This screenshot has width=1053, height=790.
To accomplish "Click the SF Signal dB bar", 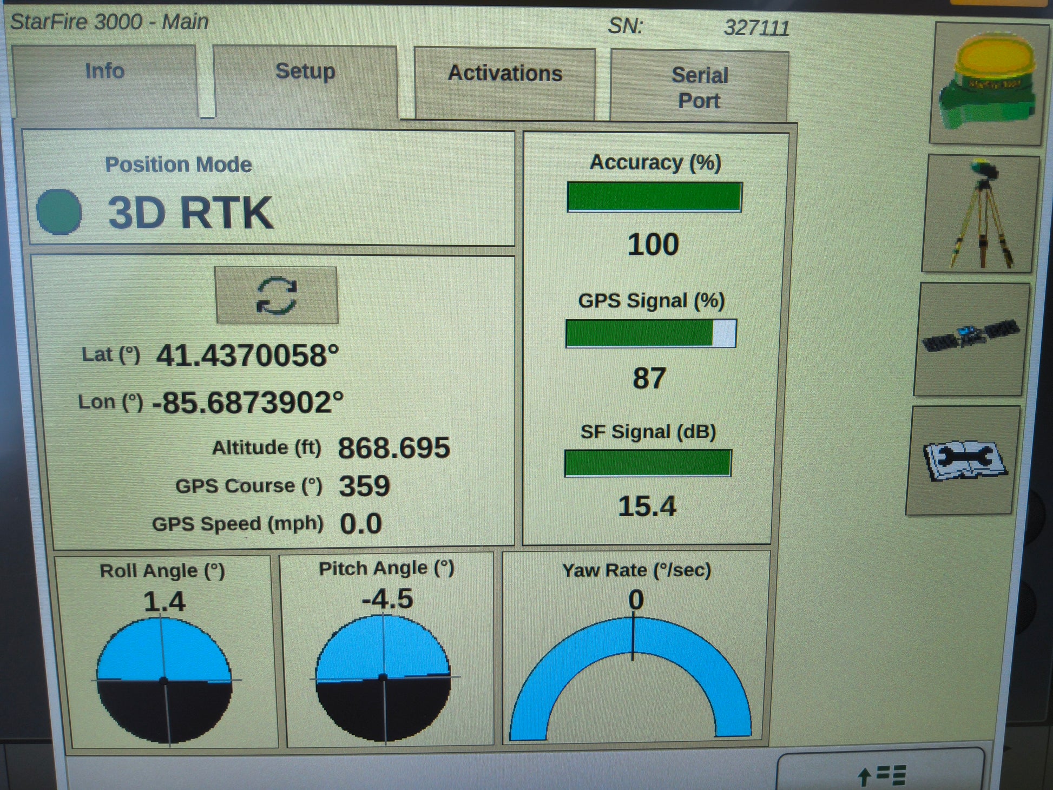I will pyautogui.click(x=648, y=463).
